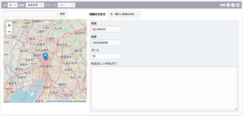Viewport: 243px width, 116px height.
Task: Click the ズーム zoom value field
Action: (106, 56)
